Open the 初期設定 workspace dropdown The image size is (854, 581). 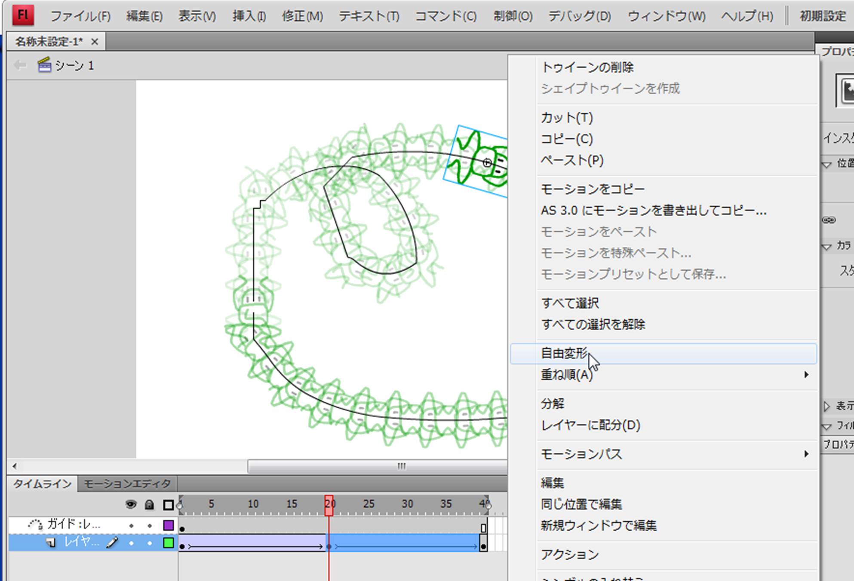click(822, 16)
